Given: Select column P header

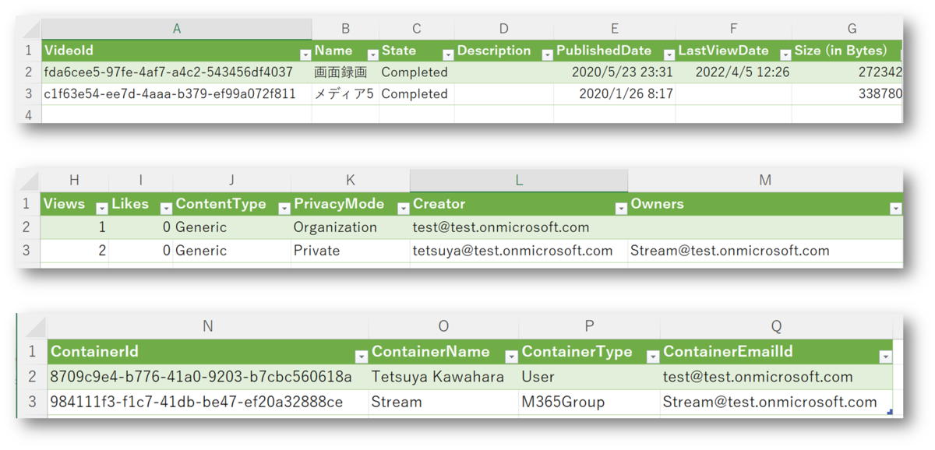Looking at the screenshot, I should tap(589, 327).
